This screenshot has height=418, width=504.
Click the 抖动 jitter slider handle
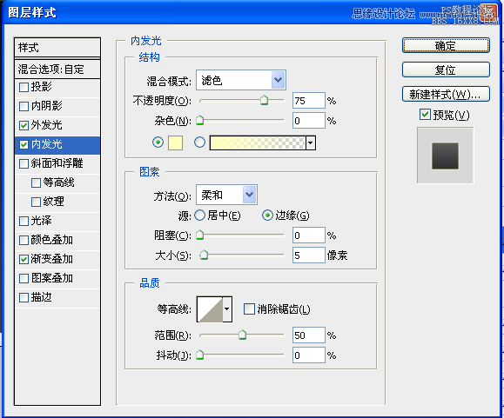tap(200, 355)
